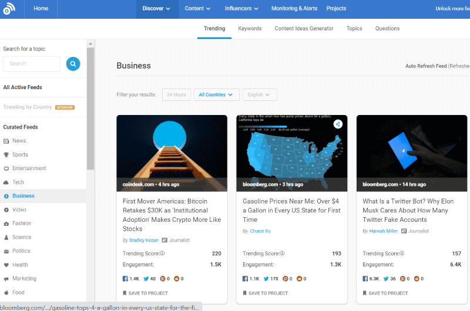Open the What Is a Twitter Bot article title
Screen dimensions: 470x311
point(408,211)
